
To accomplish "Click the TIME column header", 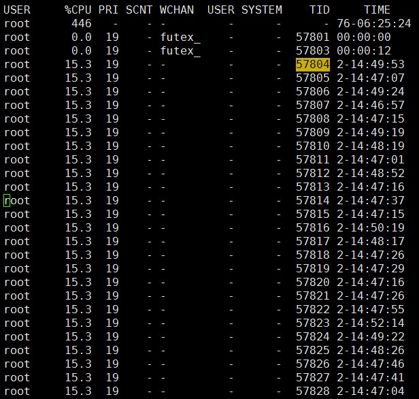I will [377, 10].
